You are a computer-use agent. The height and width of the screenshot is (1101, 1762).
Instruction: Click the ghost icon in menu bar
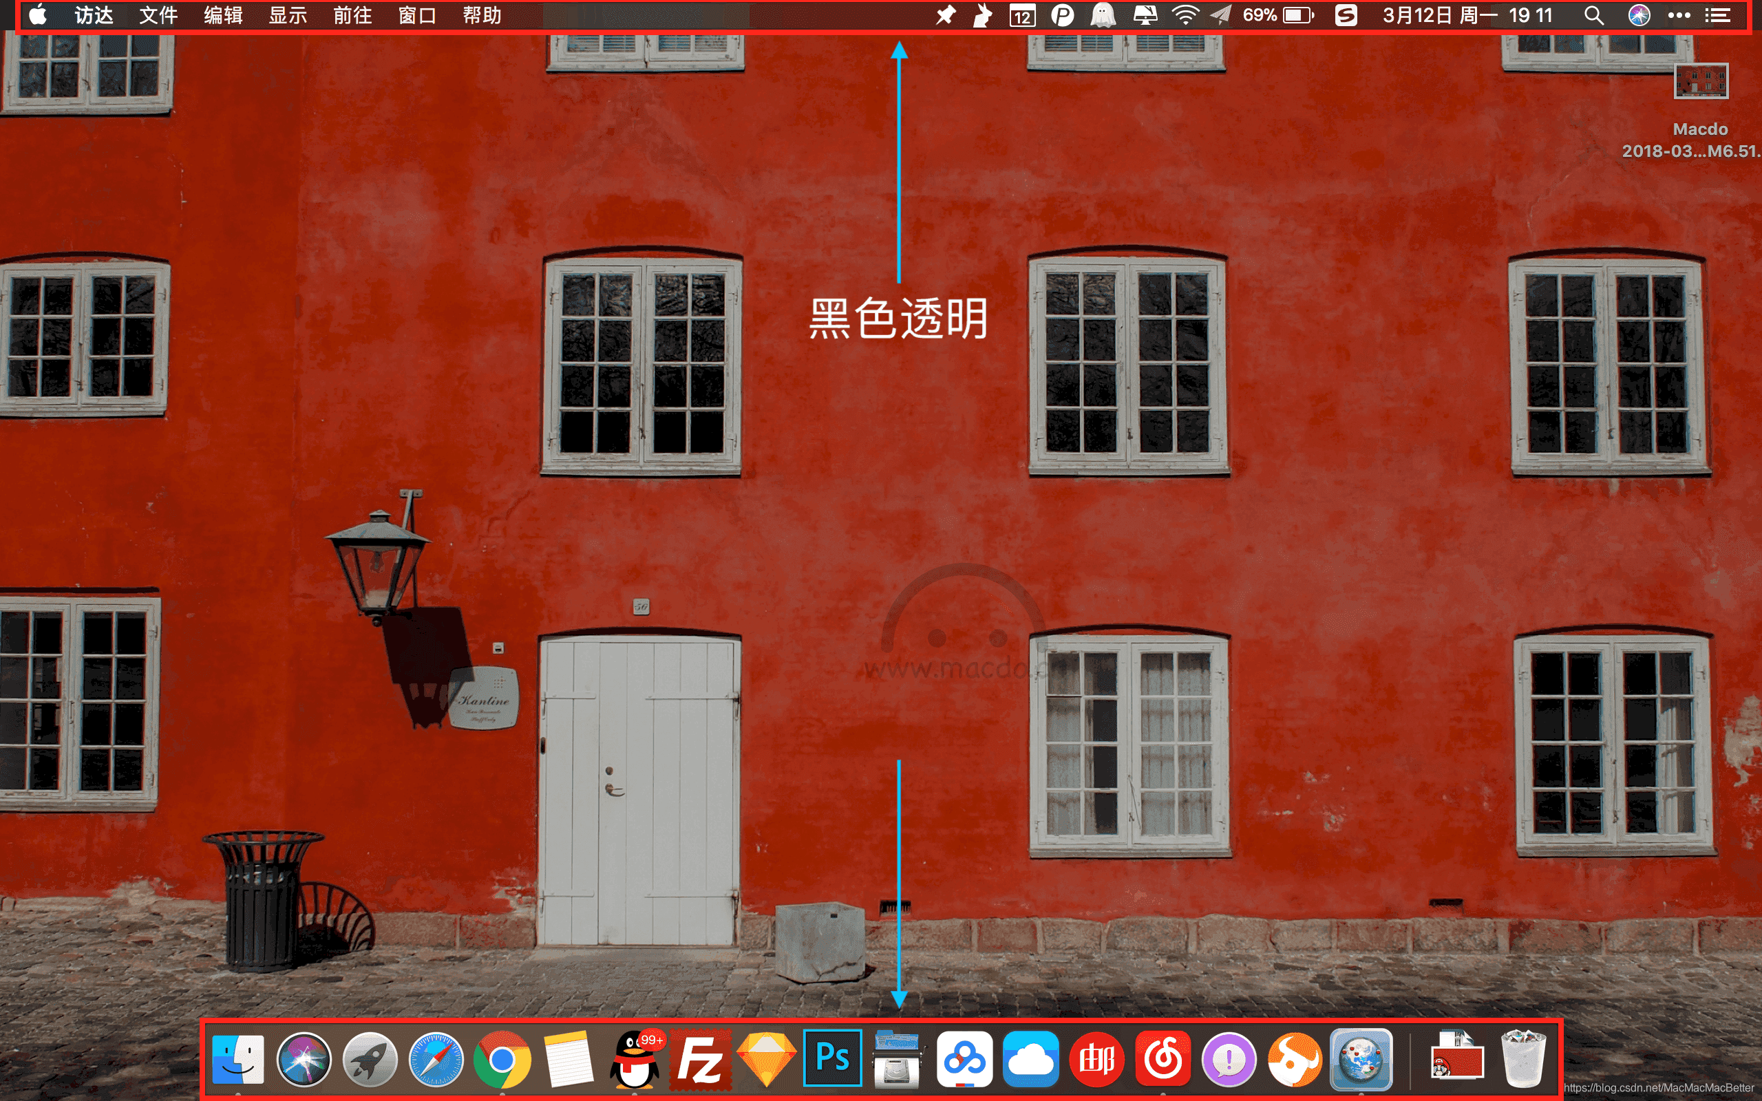1103,15
